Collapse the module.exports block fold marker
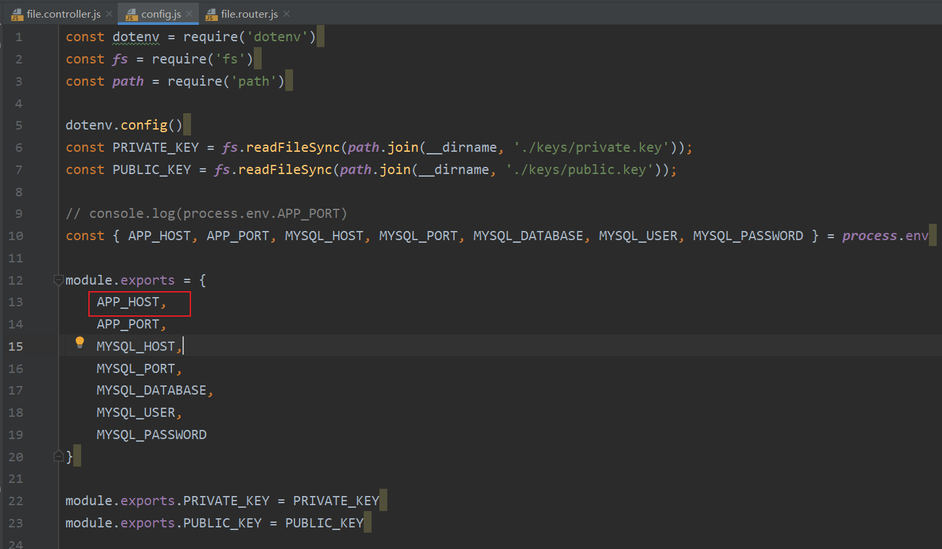The image size is (942, 549). [x=58, y=280]
